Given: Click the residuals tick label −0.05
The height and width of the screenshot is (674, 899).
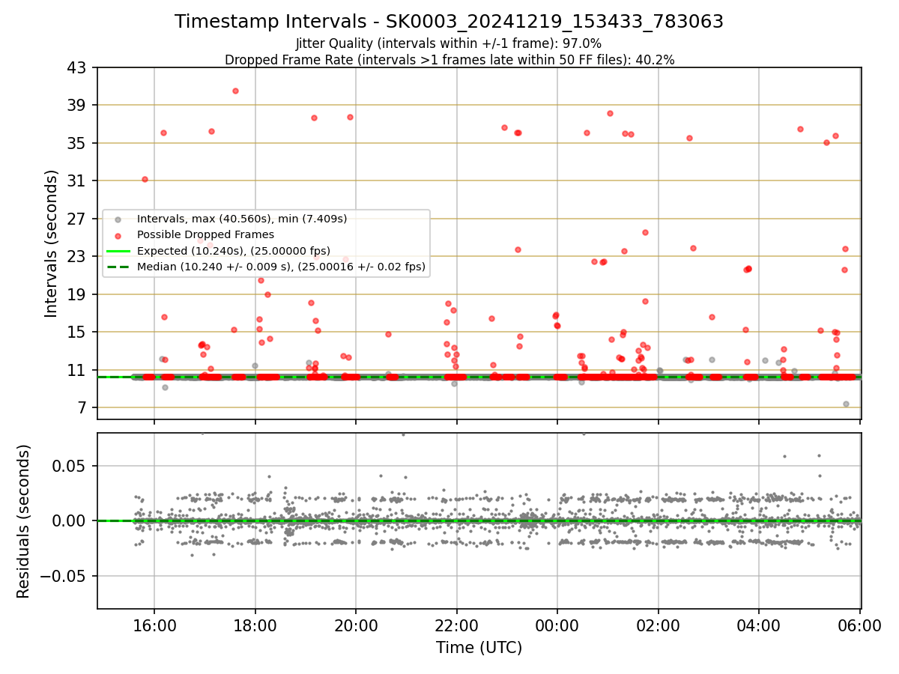Looking at the screenshot, I should [x=64, y=576].
